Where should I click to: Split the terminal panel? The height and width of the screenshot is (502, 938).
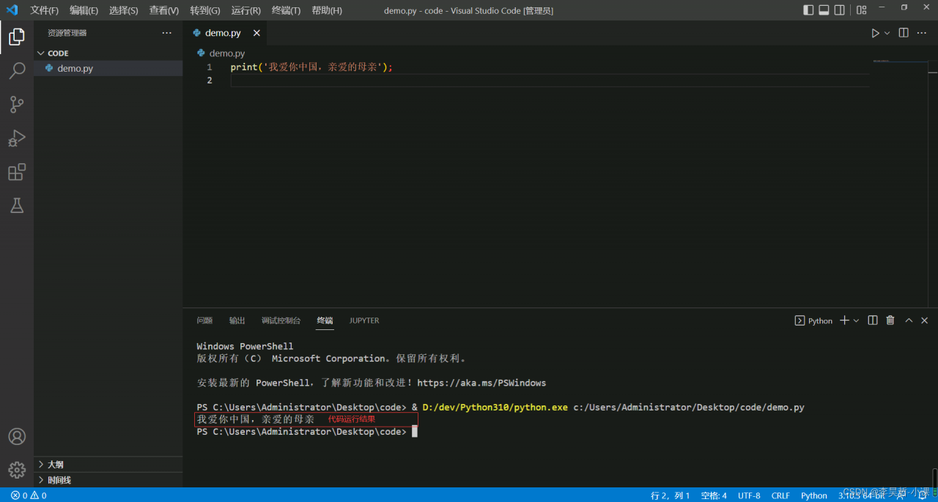click(x=873, y=321)
